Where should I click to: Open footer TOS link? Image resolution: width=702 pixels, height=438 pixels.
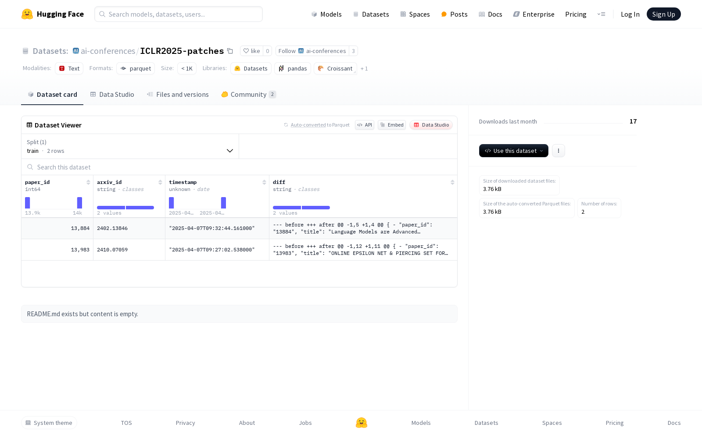(126, 423)
